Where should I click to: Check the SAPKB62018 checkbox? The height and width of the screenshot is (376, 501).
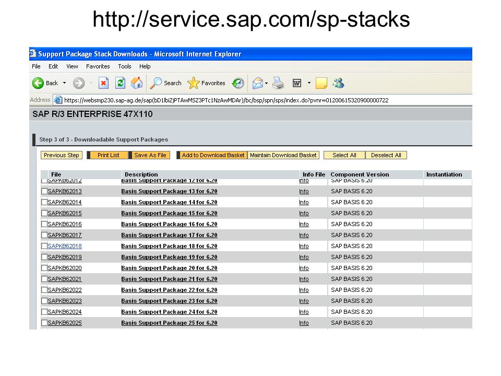(x=44, y=246)
